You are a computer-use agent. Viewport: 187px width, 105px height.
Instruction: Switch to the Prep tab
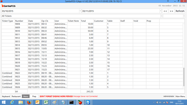click(x=34, y=96)
